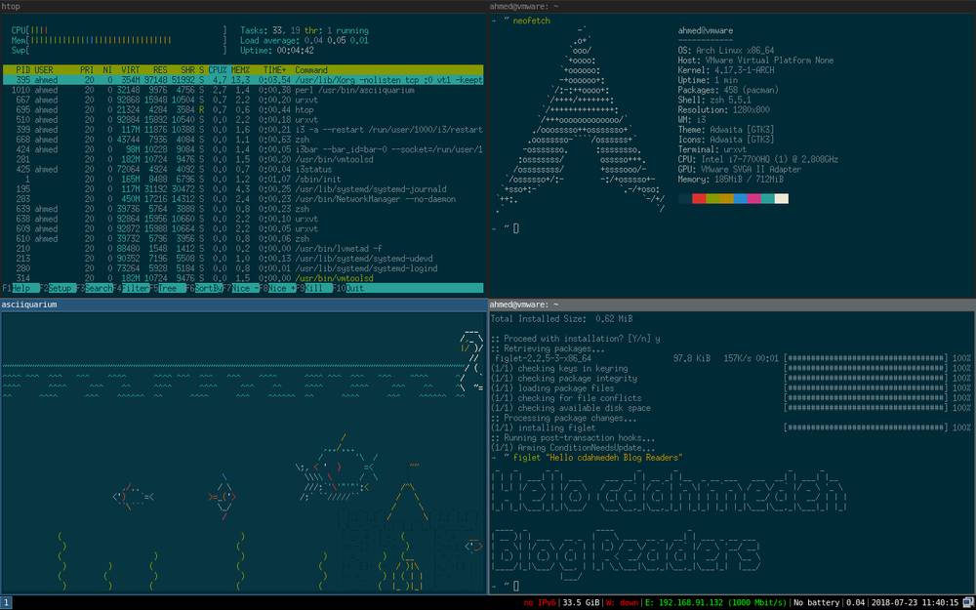Click the 'Memory: 185MiB / 712MiB' line
Screen dimensions: 976x610
(730, 180)
